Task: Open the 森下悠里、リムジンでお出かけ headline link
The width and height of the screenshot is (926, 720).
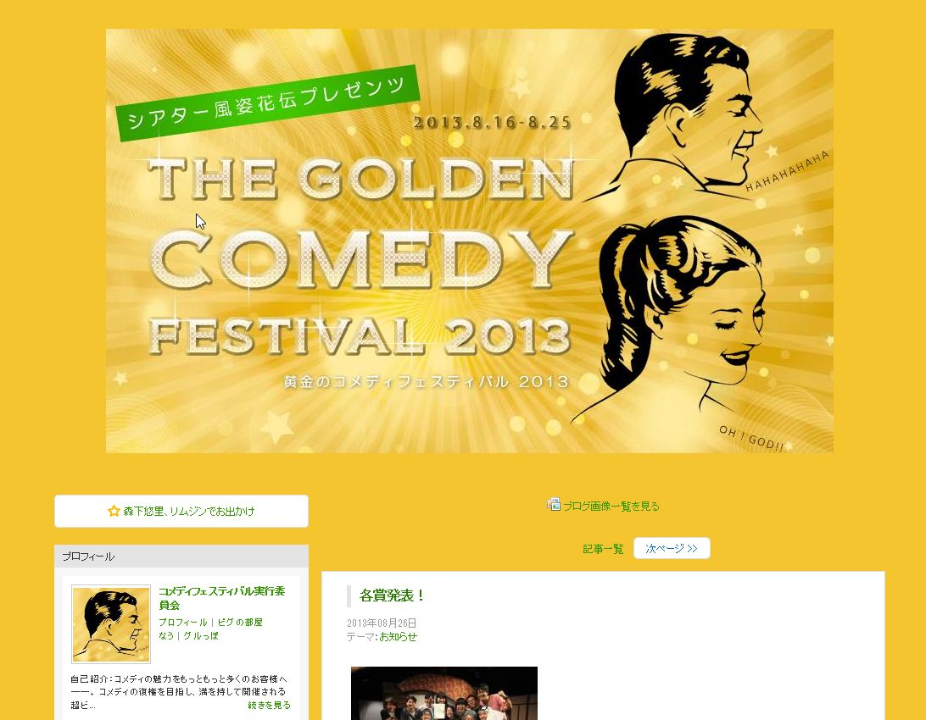Action: tap(189, 512)
